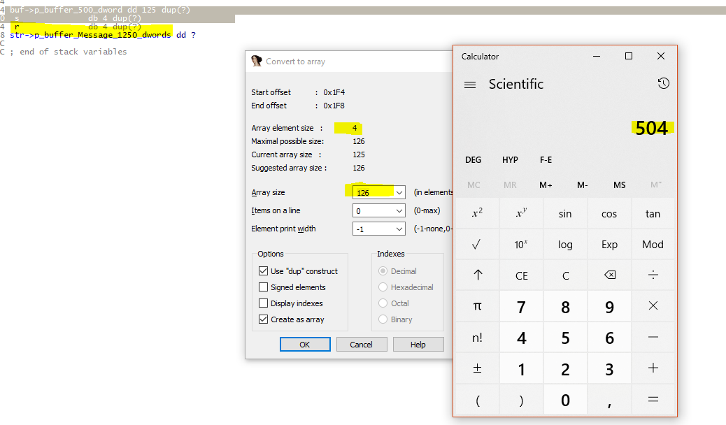Toggle the DEG angle mode

473,160
